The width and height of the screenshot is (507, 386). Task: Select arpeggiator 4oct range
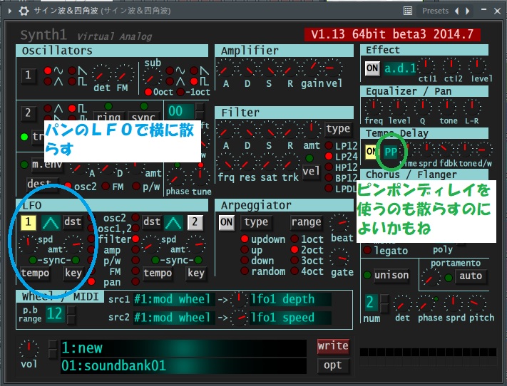tap(295, 271)
